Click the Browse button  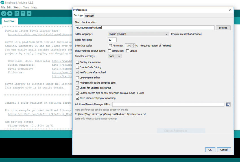coord(223,28)
